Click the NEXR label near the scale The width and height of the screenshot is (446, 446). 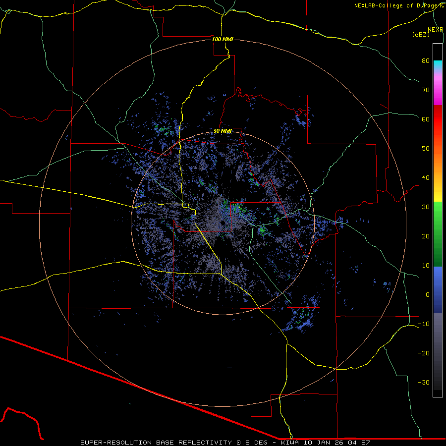click(436, 30)
